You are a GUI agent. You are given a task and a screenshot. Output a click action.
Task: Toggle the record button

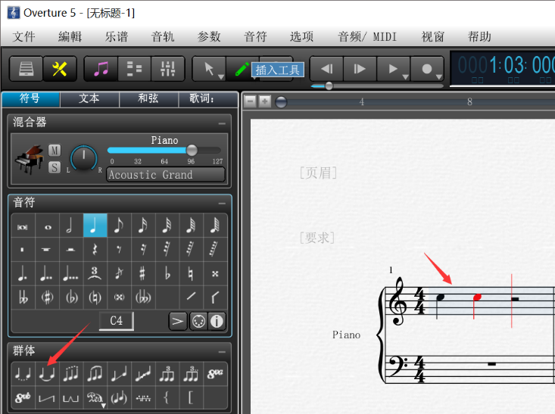click(x=426, y=69)
